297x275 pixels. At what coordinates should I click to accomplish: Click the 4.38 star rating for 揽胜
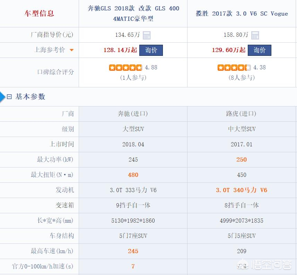point(234,68)
